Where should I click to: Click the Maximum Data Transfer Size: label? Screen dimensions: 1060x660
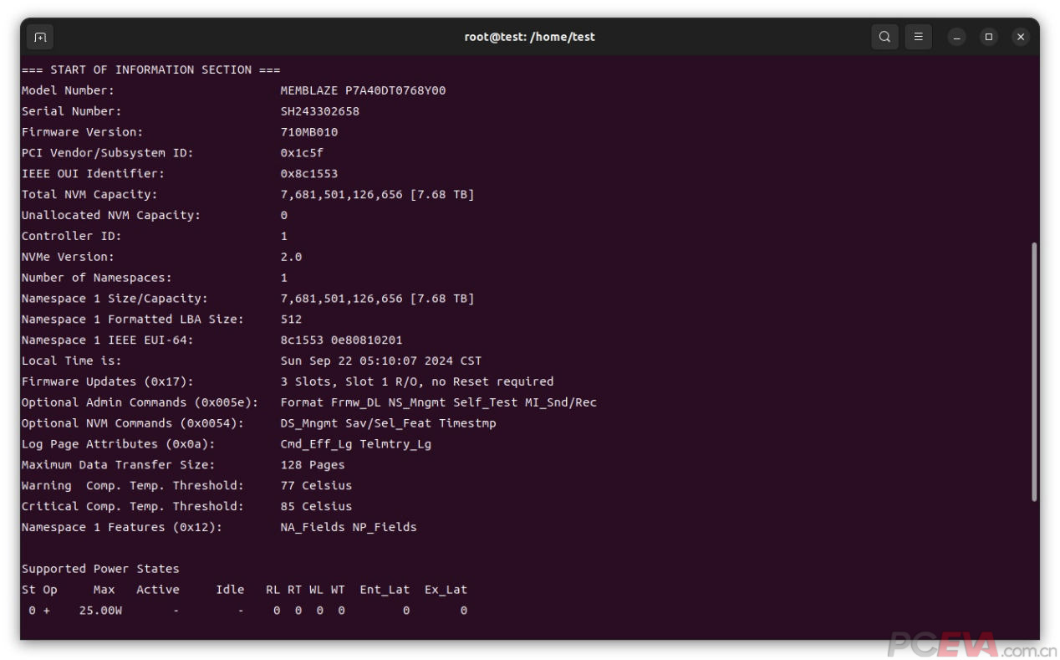[x=118, y=465]
